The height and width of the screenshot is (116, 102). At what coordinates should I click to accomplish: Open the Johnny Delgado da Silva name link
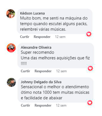pos(41,82)
